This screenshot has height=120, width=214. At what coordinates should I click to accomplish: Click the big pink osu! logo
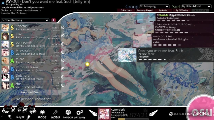pos(201,109)
